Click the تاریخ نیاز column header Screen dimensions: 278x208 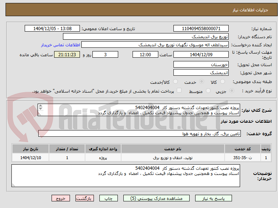(x=31, y=149)
